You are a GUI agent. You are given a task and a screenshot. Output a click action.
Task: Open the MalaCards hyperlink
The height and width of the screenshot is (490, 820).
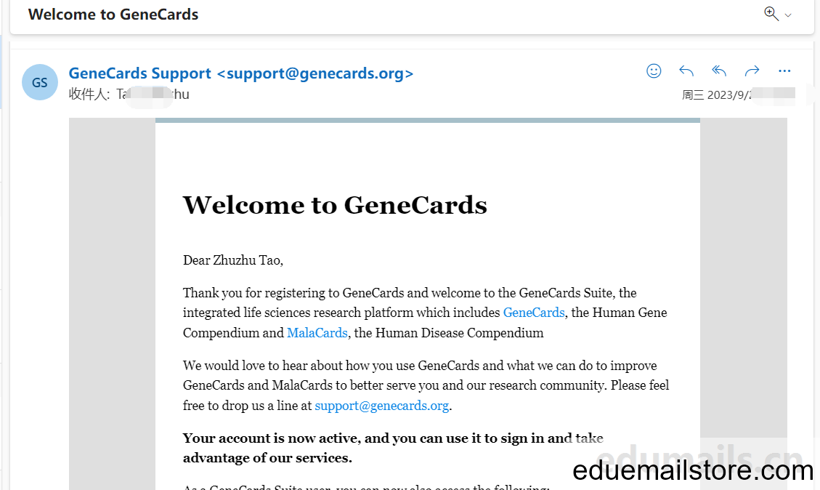[x=317, y=333]
